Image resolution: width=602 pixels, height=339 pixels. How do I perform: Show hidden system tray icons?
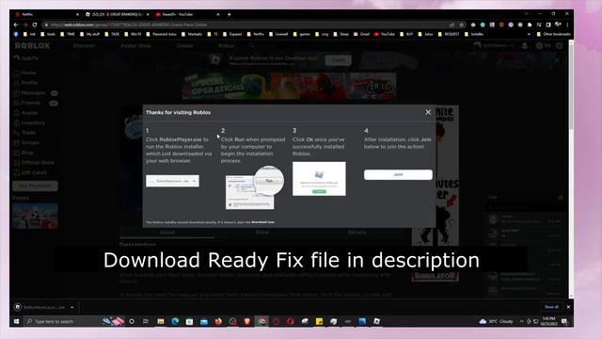[x=521, y=321]
